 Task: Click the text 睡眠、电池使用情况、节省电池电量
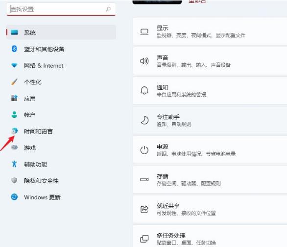click(196, 154)
